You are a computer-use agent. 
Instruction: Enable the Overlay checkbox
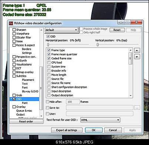(14, 107)
